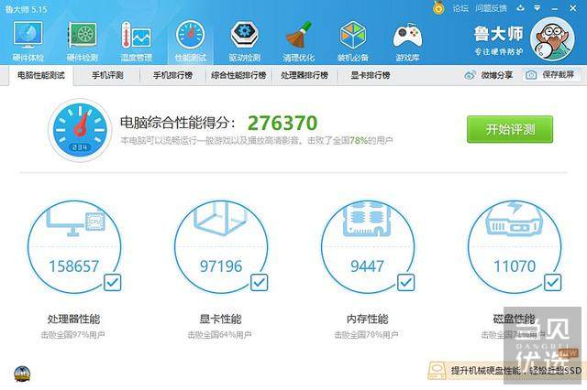Click the green 开始评测 button
587x390 pixels.
(510, 129)
